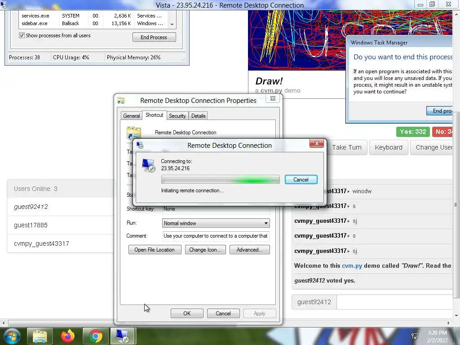Click Processes: 38 status entry

coord(24,57)
